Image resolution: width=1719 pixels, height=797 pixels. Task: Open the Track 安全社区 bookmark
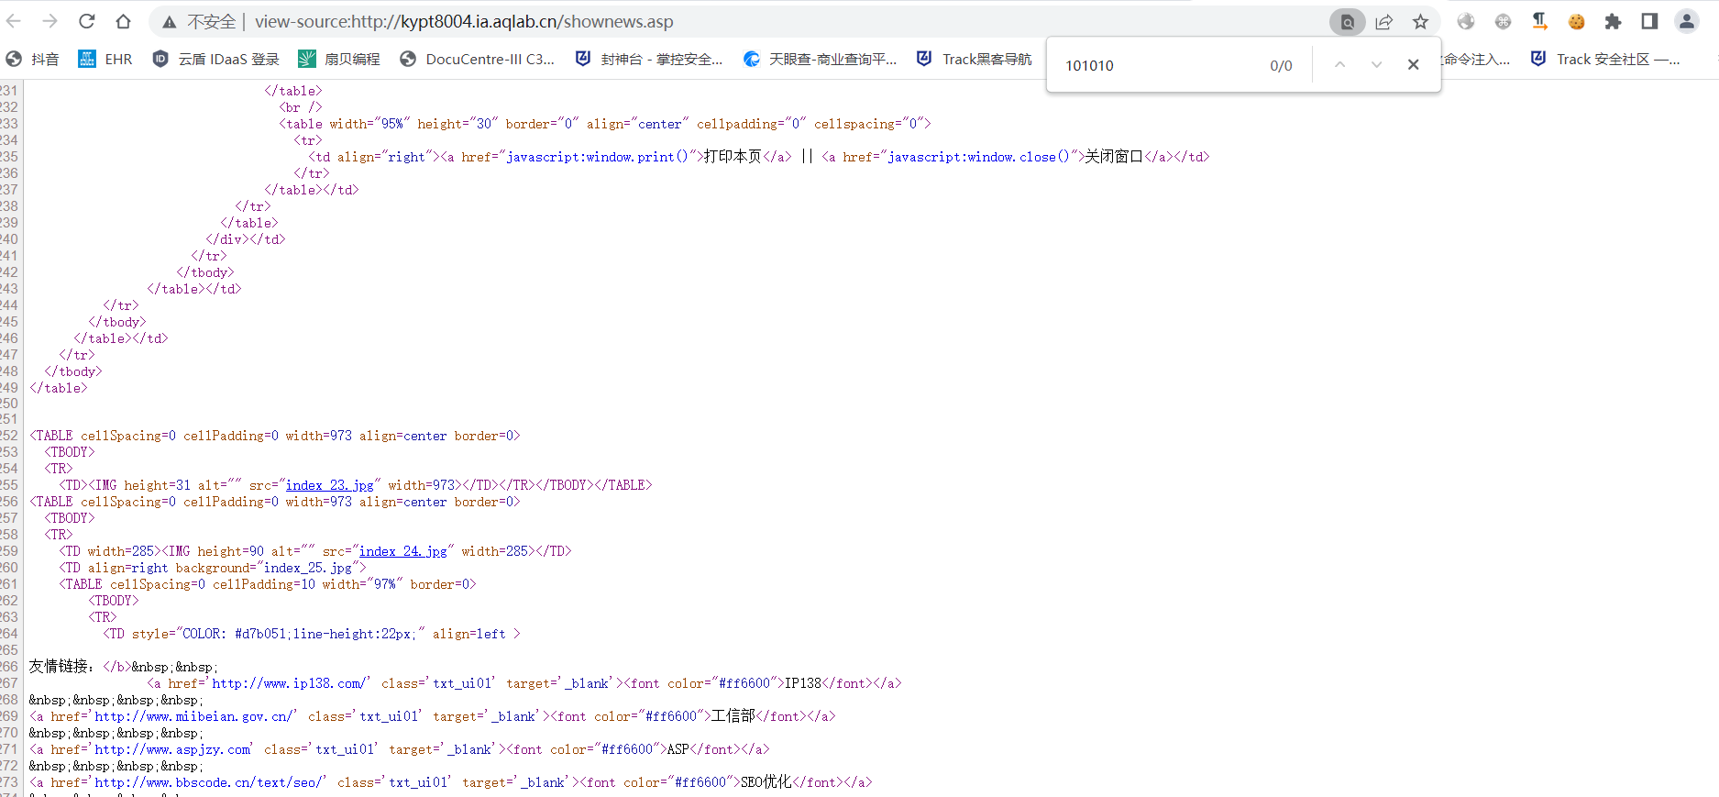point(1605,59)
